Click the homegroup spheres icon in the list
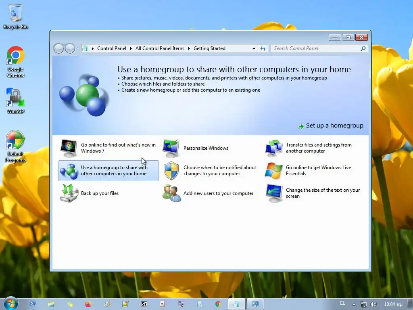This screenshot has height=310, width=413. pyautogui.click(x=69, y=171)
